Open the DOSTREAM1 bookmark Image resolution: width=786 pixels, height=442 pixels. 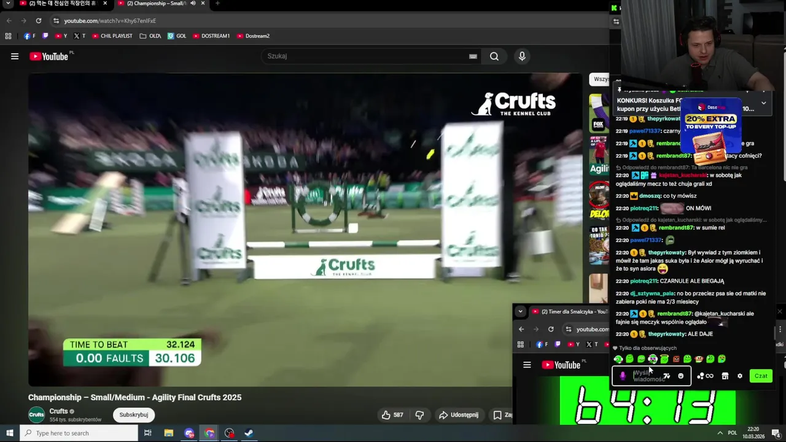(x=211, y=36)
